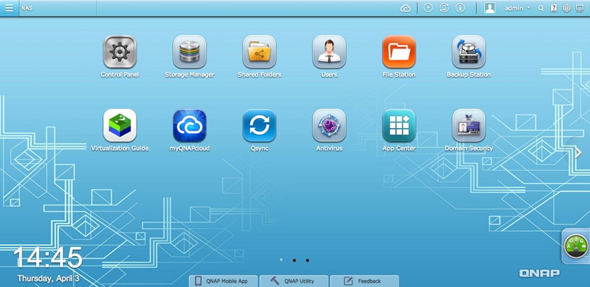The height and width of the screenshot is (287, 590).
Task: Go to next desktop page arrow
Action: pyautogui.click(x=578, y=152)
